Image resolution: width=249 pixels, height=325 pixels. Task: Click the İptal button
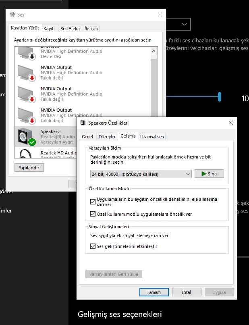(187, 292)
